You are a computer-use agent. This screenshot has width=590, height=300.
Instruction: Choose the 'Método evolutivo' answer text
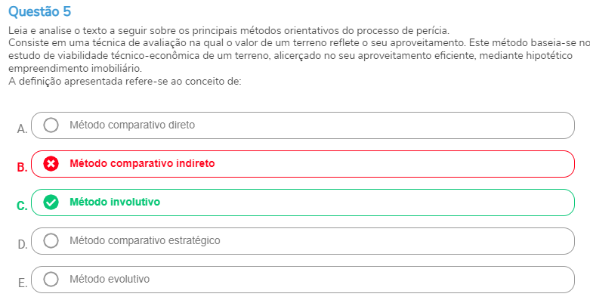[x=110, y=280]
